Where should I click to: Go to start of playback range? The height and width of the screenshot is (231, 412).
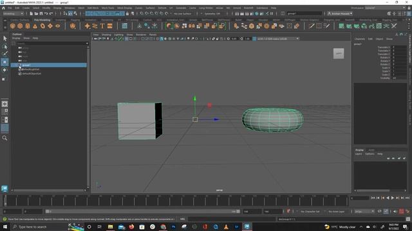(x=373, y=198)
